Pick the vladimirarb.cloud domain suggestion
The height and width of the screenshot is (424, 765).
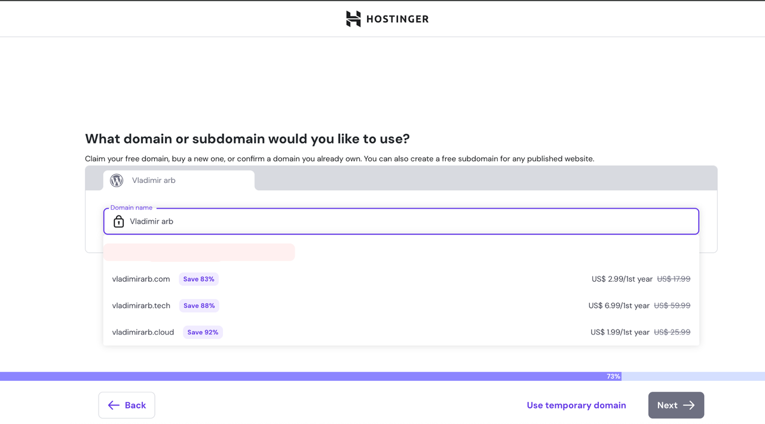click(x=143, y=333)
